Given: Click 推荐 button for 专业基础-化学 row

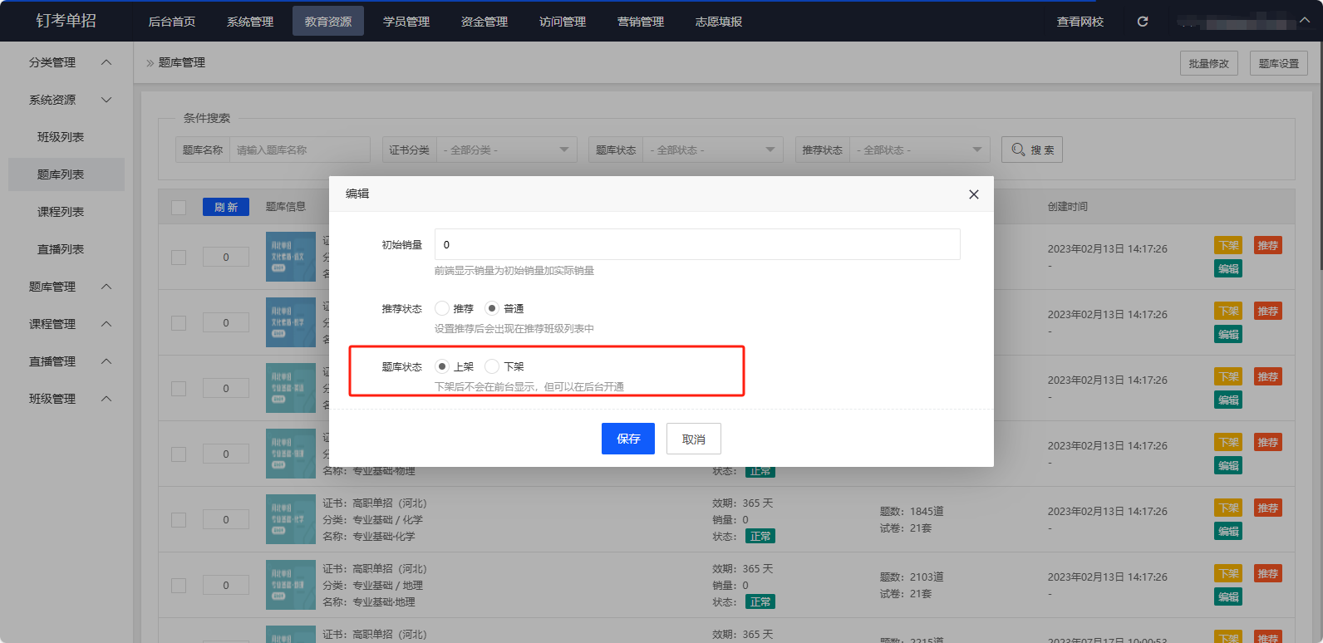Looking at the screenshot, I should pos(1268,508).
